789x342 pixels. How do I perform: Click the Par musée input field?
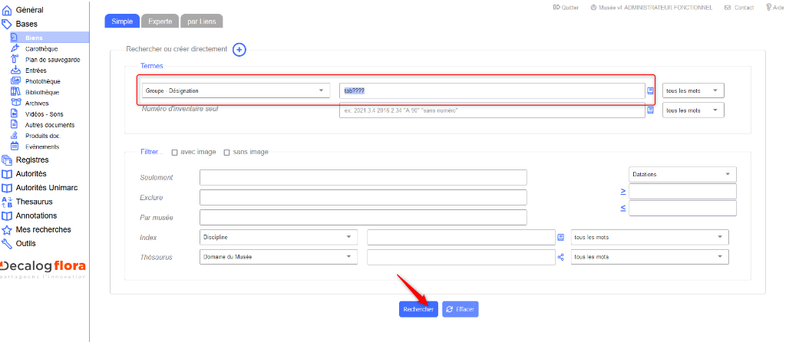point(363,217)
